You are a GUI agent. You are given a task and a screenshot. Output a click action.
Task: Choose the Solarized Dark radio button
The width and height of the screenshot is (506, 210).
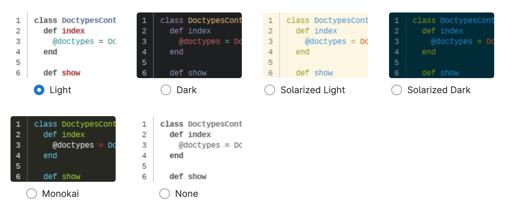pos(397,90)
